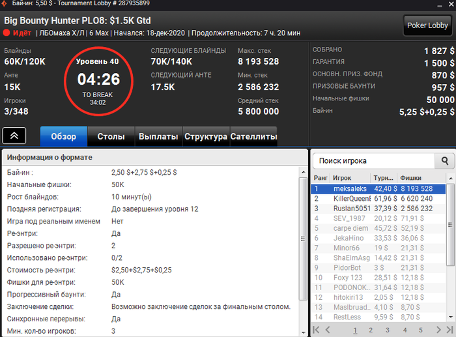Select player Maslbruad.. row
This screenshot has width=456, height=337.
(x=378, y=307)
